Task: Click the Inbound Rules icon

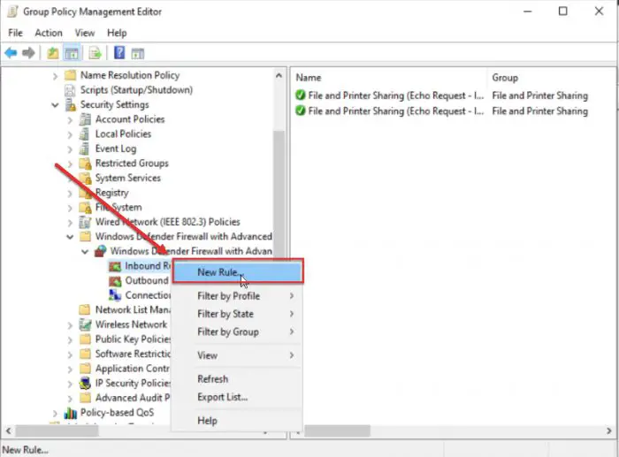Action: [115, 266]
